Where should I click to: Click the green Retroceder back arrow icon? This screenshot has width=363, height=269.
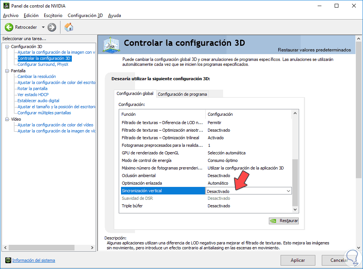tap(9, 27)
